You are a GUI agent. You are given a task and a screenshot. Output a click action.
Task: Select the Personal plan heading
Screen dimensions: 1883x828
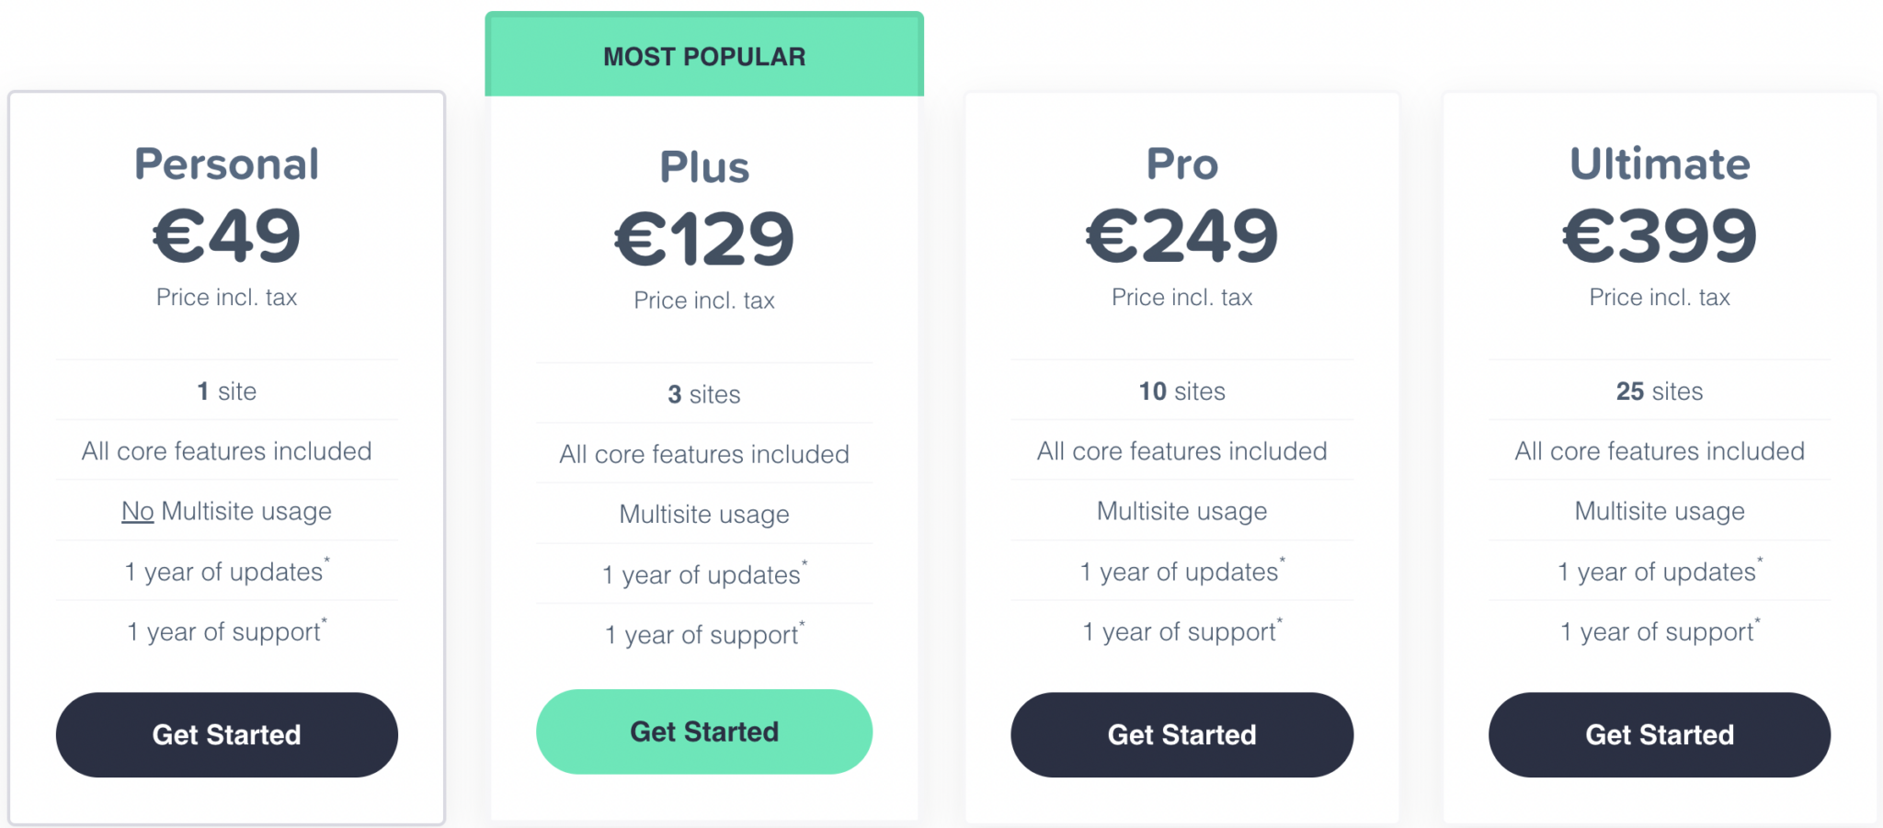(x=226, y=164)
